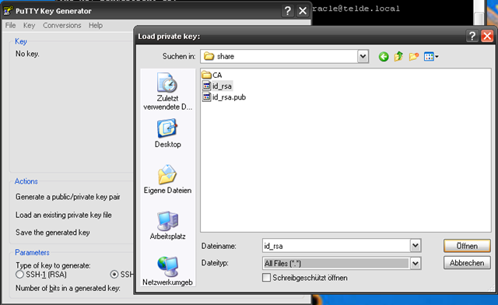Go up one folder level icon
The image size is (498, 305).
pyautogui.click(x=398, y=57)
